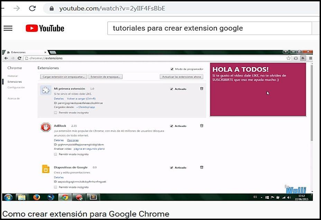
Task: Click the bookmark star in chrome://extensions bar
Action: click(x=288, y=58)
